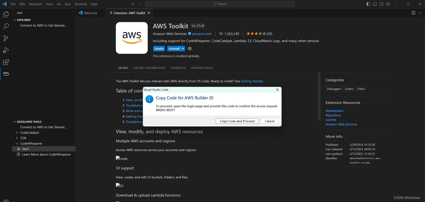Switch to the FEATURE CONTRIBUTIONS tab
Screen dimensions: 425x202
(x=149, y=68)
